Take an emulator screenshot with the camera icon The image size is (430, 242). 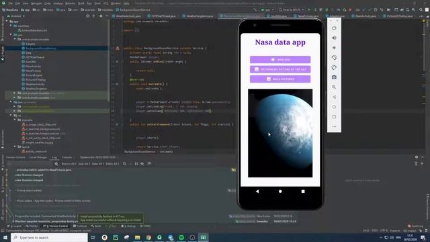(334, 77)
